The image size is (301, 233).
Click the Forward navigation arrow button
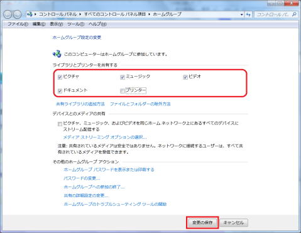coord(17,14)
